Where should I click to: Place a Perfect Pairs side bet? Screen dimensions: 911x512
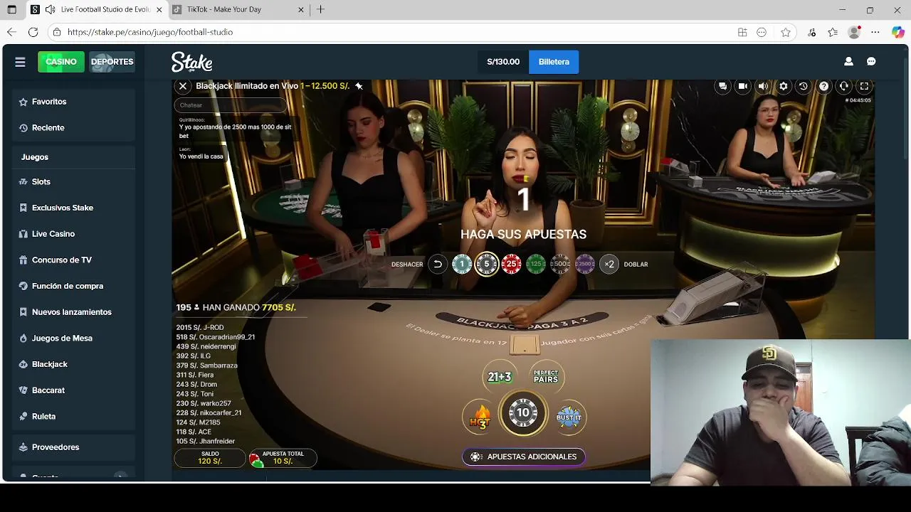coord(546,377)
